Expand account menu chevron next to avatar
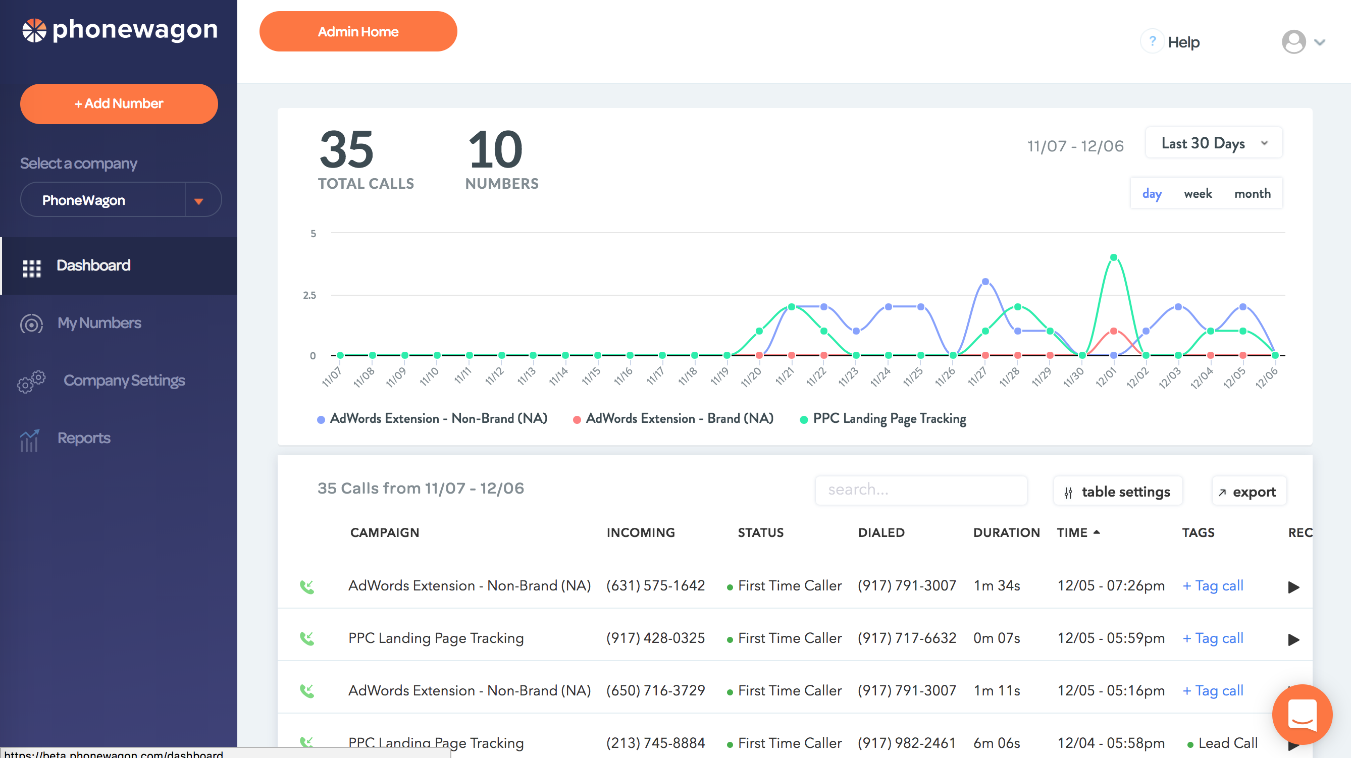 coord(1320,42)
